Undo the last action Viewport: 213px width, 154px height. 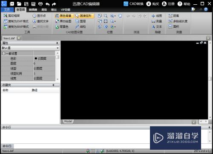click(x=48, y=4)
